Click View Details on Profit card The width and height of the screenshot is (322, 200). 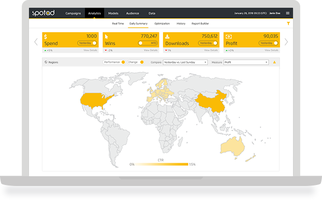(271, 50)
